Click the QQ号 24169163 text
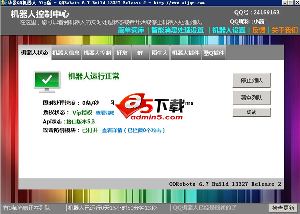 (x=257, y=13)
